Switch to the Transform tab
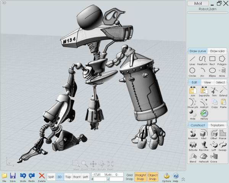This screenshot has height=183, width=229. coord(217,125)
